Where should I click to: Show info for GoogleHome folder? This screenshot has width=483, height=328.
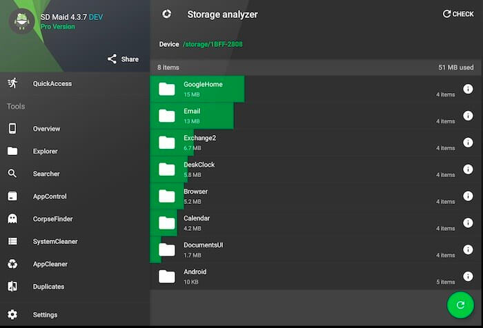click(x=468, y=89)
